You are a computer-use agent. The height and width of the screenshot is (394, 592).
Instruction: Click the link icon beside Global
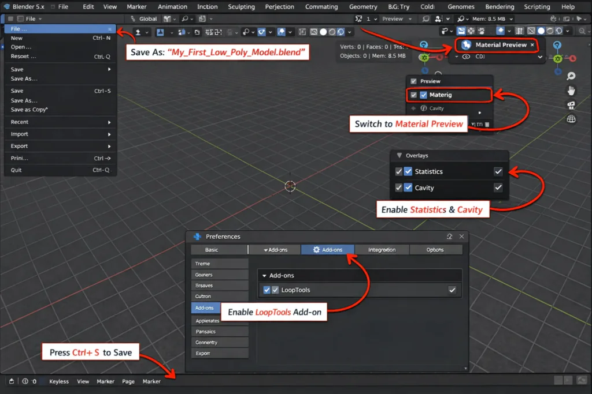click(132, 19)
